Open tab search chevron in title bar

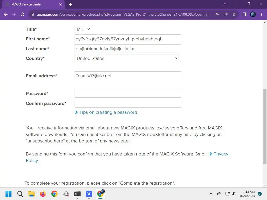pyautogui.click(x=225, y=4)
